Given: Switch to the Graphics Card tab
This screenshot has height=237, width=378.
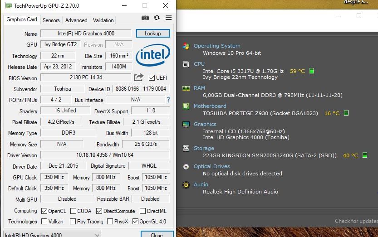Looking at the screenshot, I should pos(22,19).
